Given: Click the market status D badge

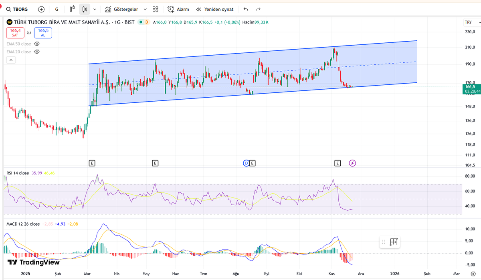Looking at the screenshot, I should point(147,22).
